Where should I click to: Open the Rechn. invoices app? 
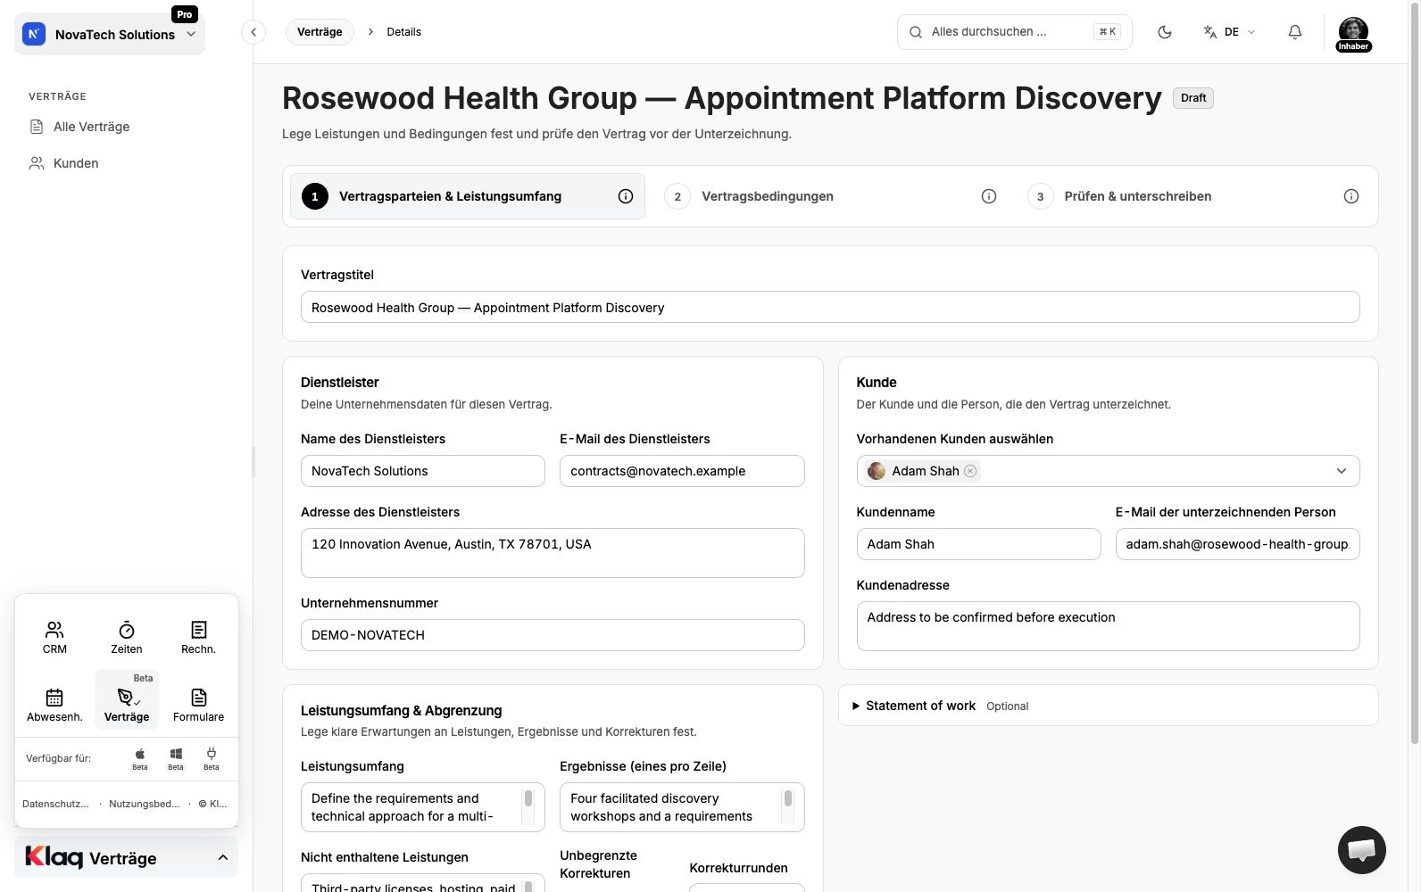point(198,638)
